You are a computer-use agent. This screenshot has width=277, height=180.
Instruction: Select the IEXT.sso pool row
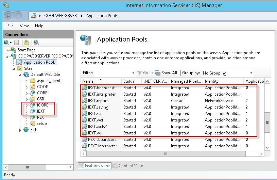point(172,114)
